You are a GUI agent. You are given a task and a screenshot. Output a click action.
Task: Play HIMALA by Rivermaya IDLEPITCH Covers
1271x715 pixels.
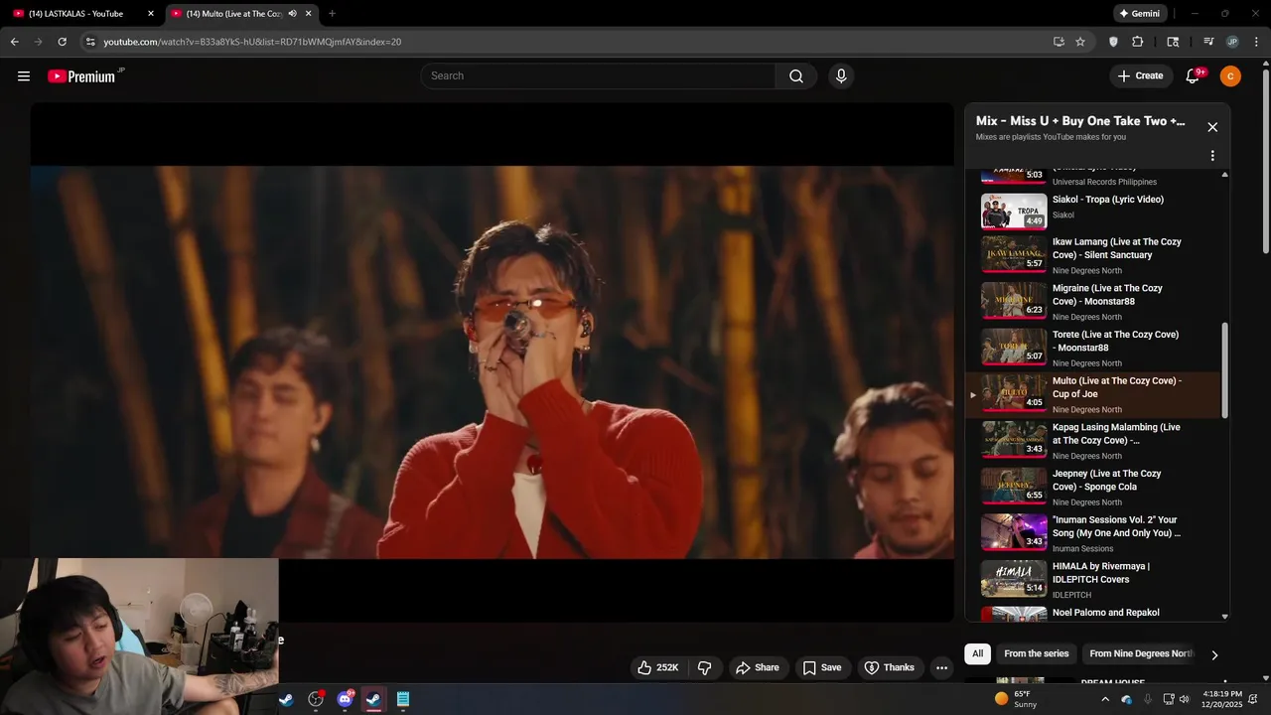(1092, 580)
